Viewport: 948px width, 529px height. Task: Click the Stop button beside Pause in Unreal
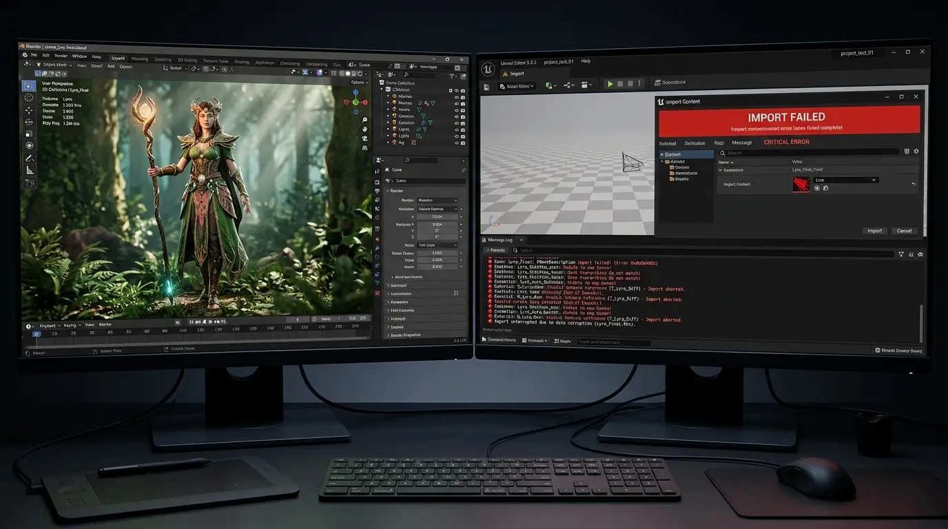(629, 84)
